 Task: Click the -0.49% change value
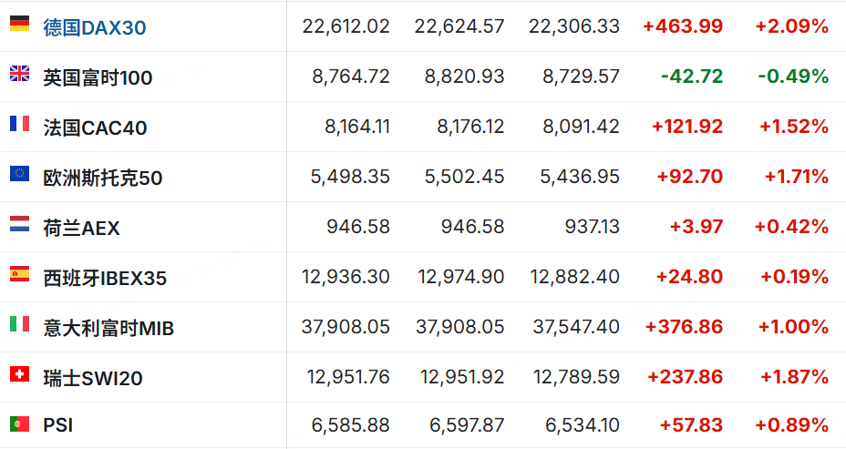793,77
